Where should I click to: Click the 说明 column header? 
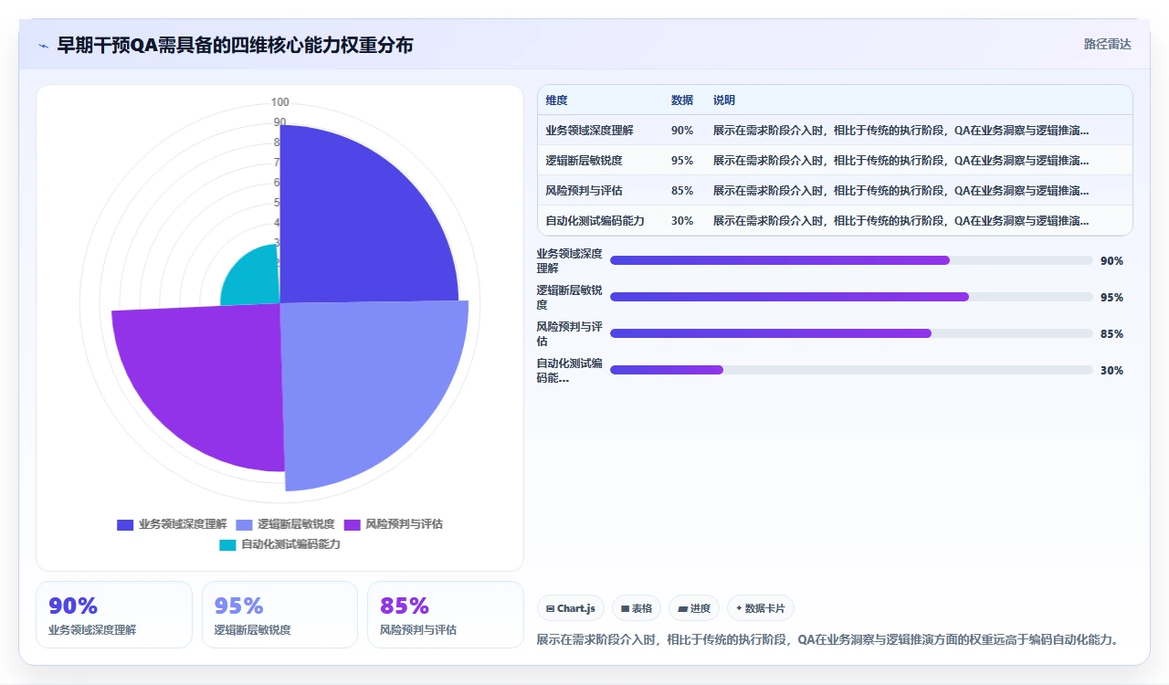(724, 100)
